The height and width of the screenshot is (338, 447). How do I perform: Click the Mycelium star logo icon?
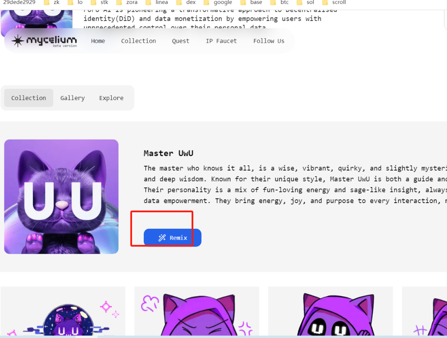[x=18, y=41]
